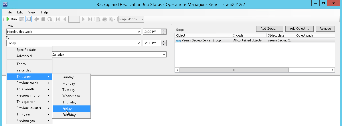The image size is (342, 126).
Task: Click the report Back arrow icon
Action: (x=36, y=19)
